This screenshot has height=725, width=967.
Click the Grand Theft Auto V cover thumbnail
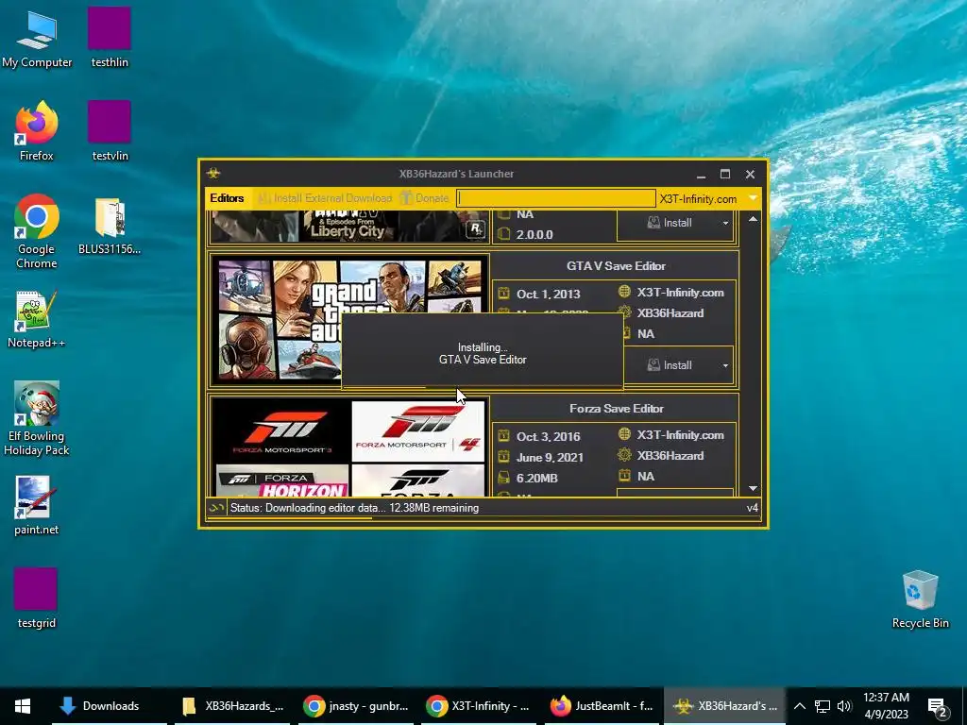click(349, 319)
